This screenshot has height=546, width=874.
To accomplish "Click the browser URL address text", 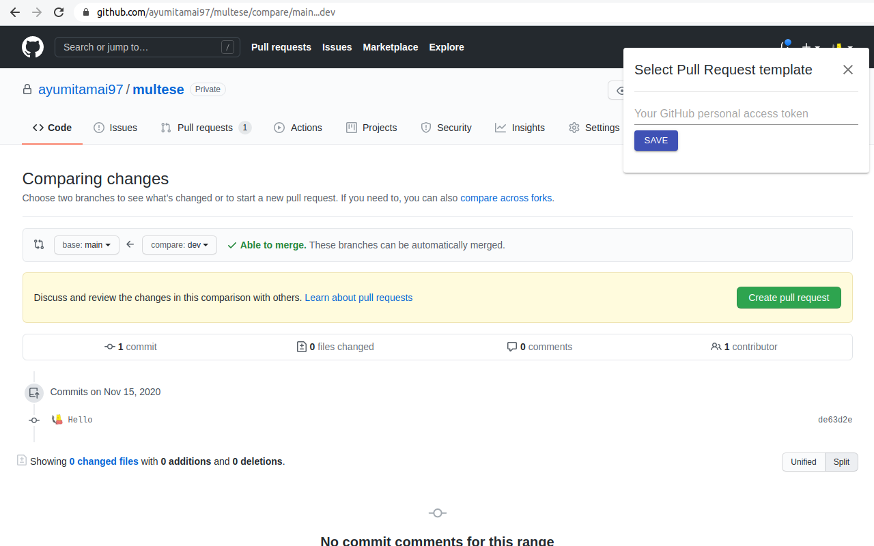I will click(x=216, y=12).
